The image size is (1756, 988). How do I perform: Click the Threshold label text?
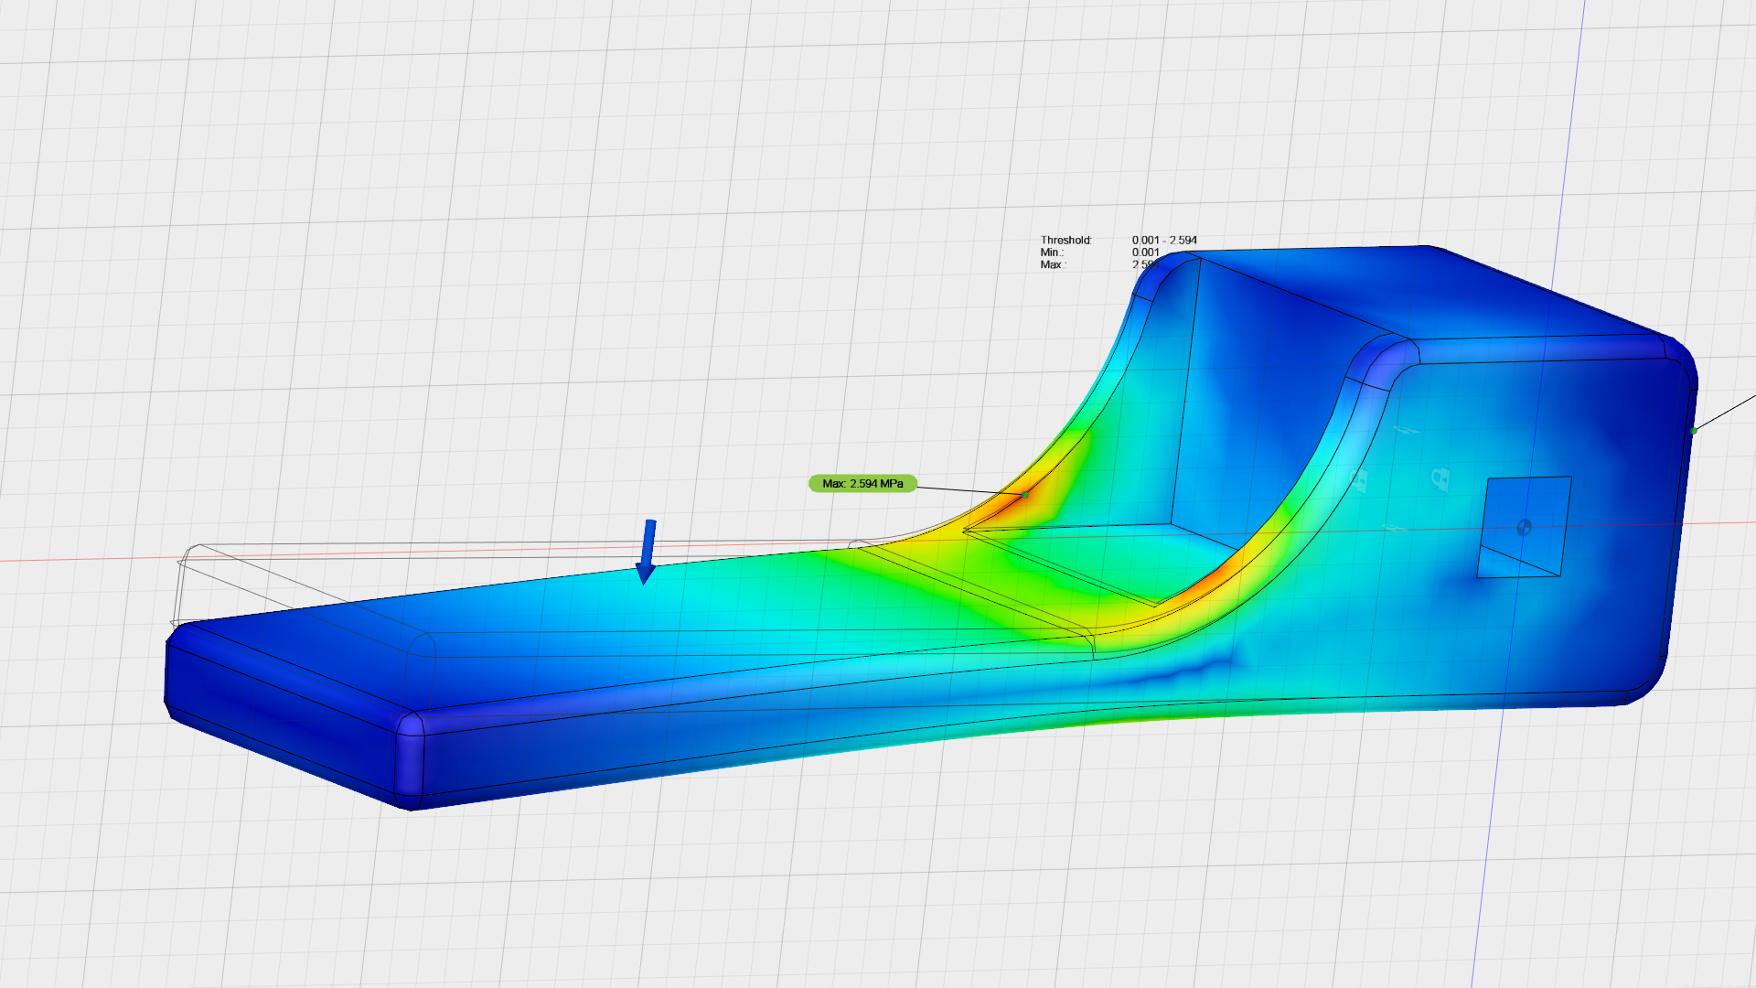[1065, 241]
